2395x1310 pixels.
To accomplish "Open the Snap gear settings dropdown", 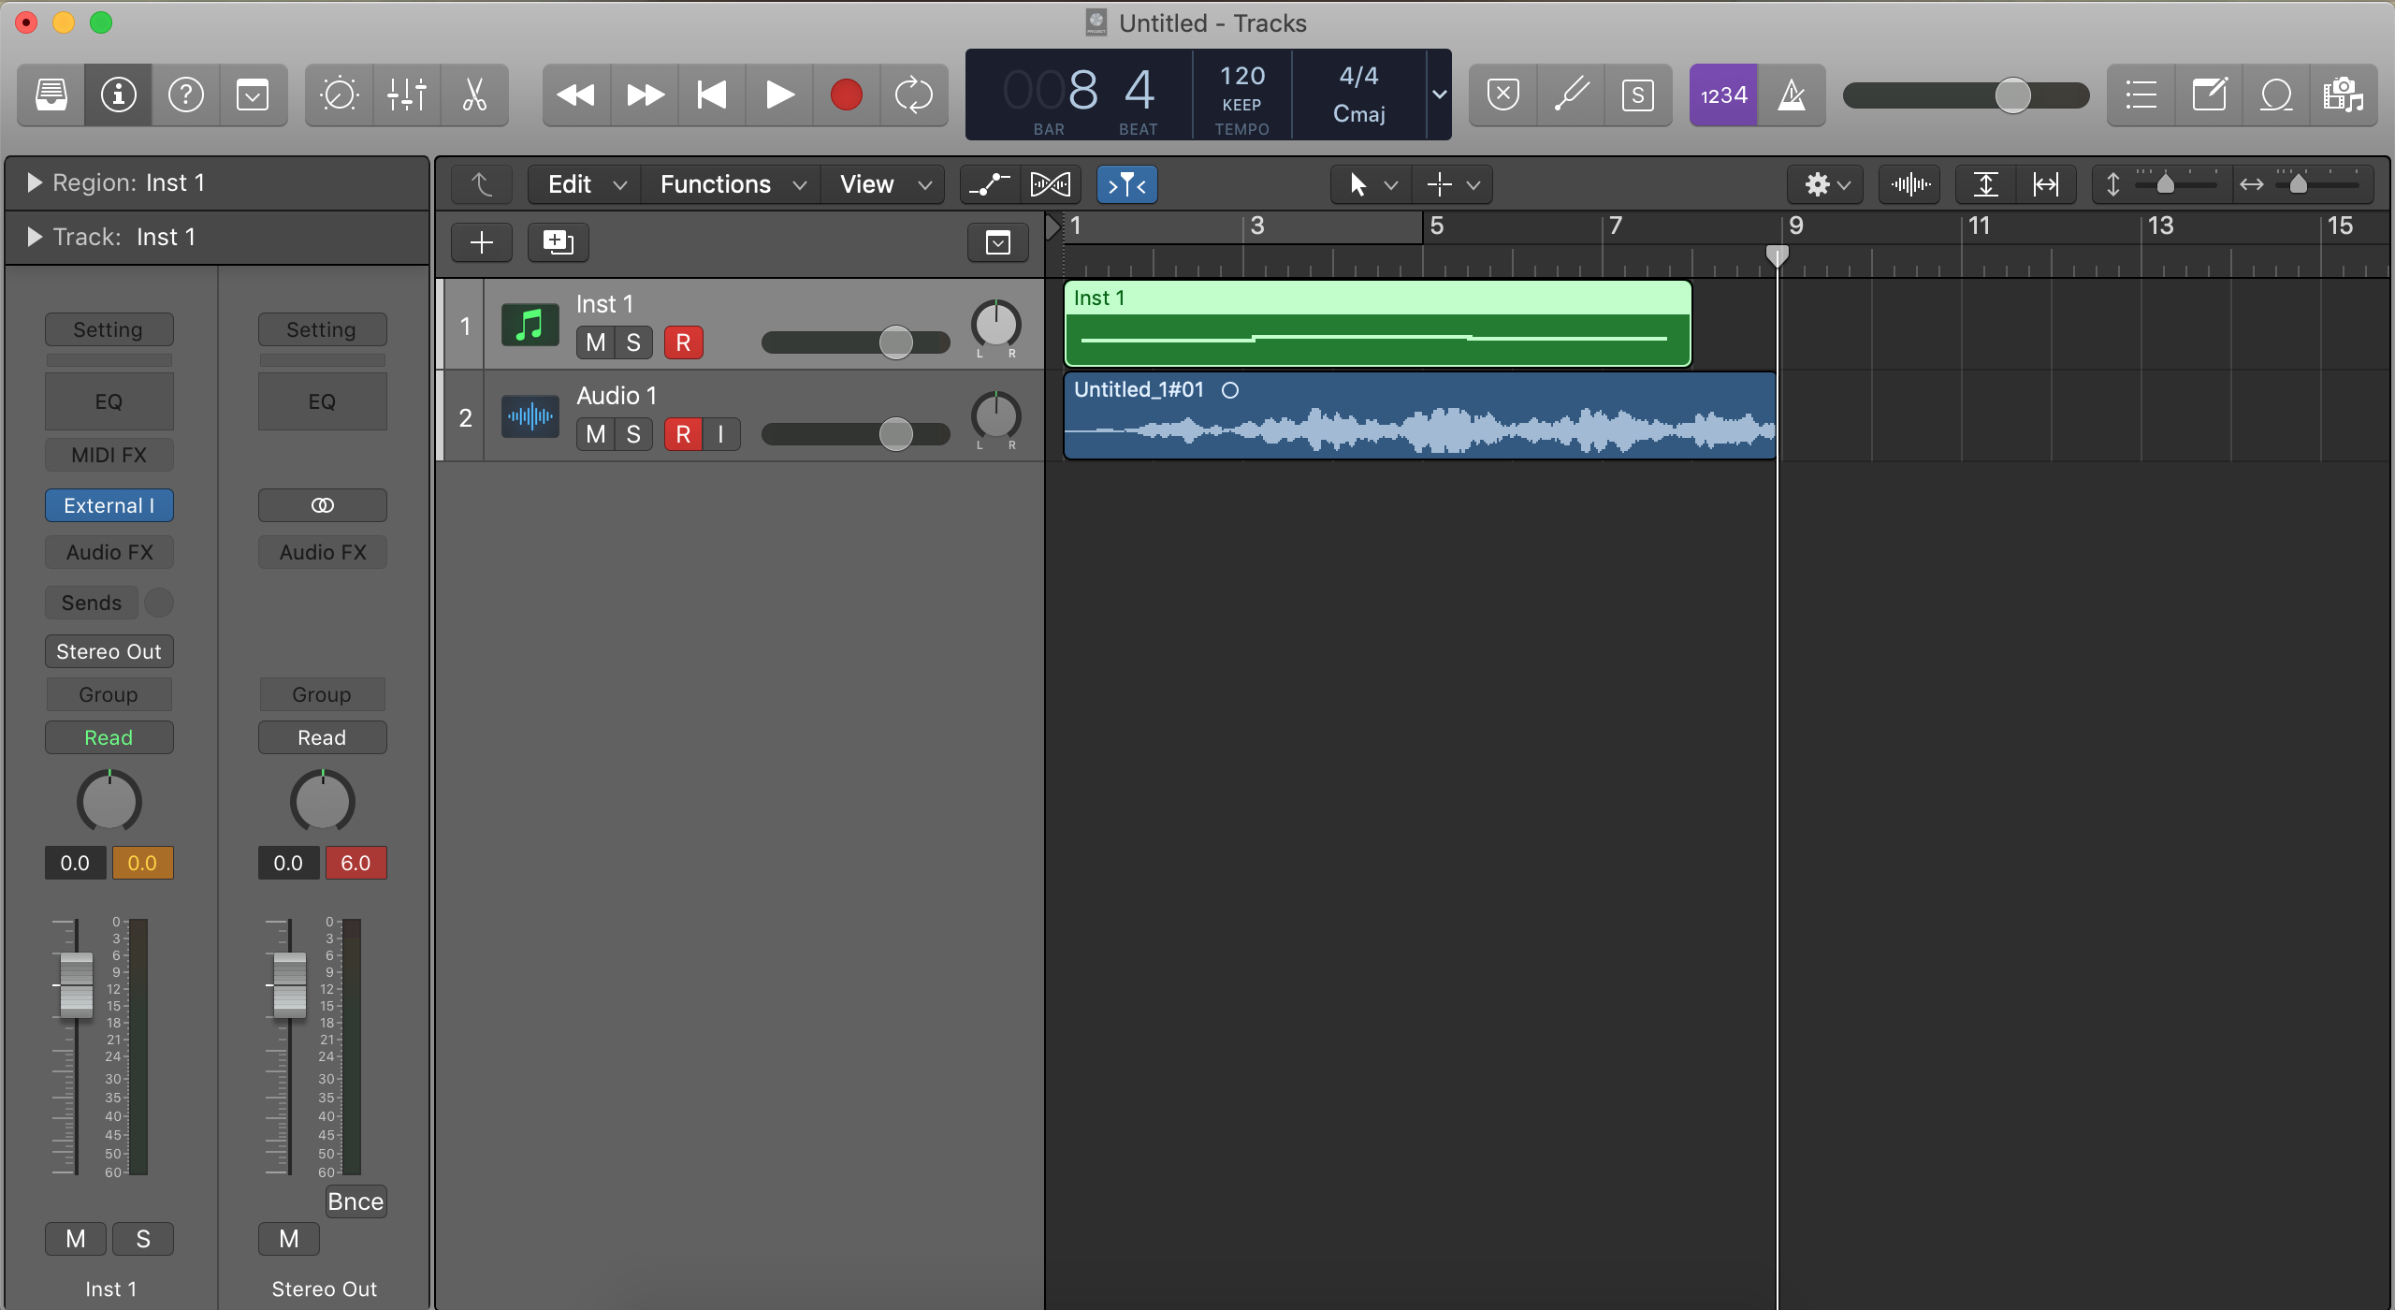I will (x=1825, y=184).
